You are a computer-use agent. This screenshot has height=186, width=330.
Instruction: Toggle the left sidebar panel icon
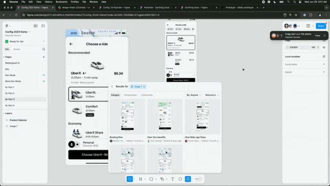43,26
